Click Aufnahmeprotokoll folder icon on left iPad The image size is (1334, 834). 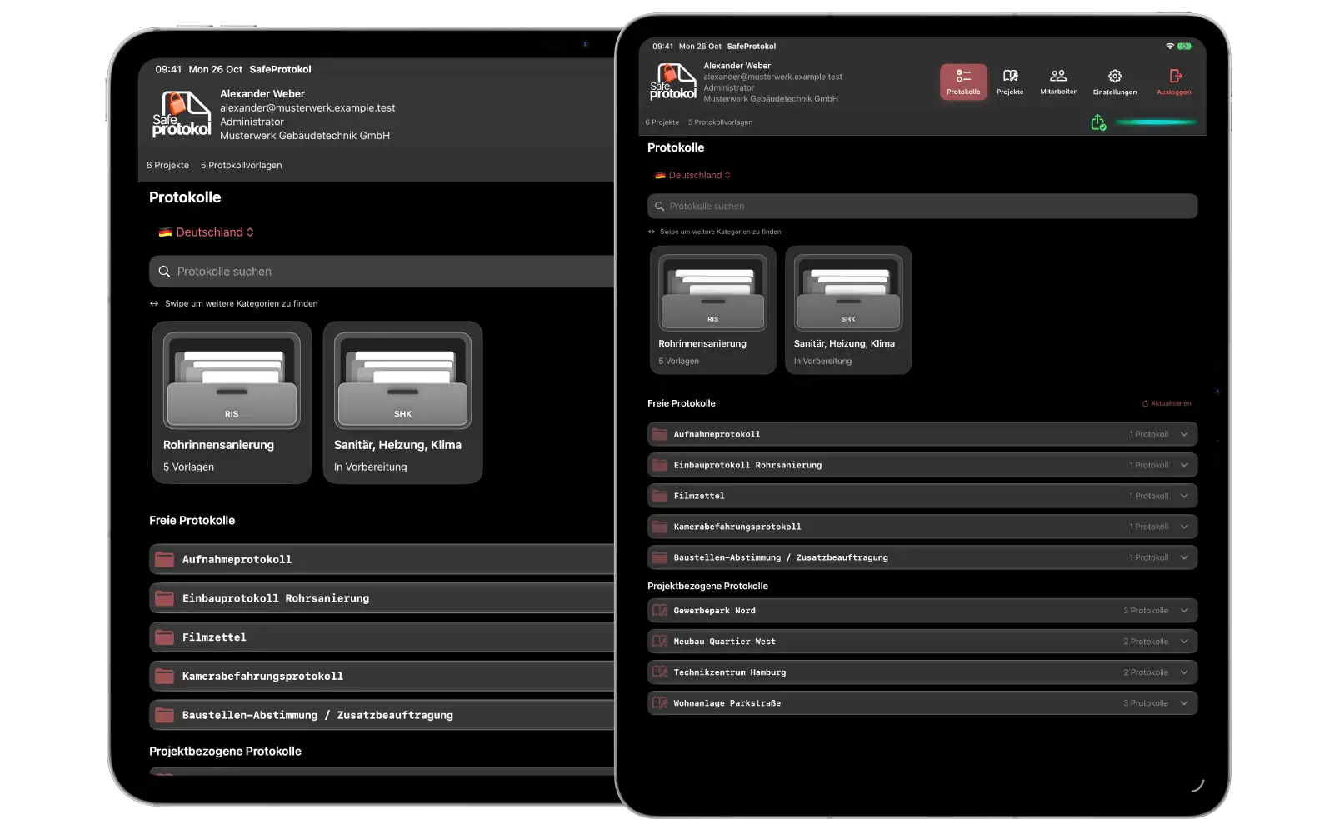165,559
